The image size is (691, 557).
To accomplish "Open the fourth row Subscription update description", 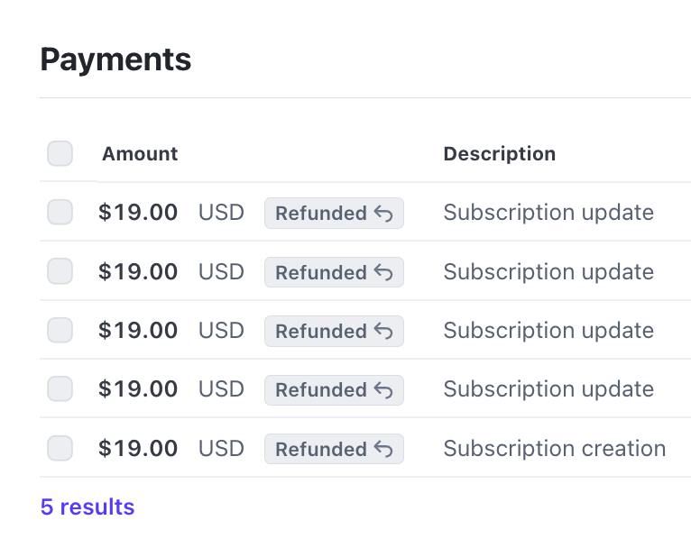I will click(548, 389).
